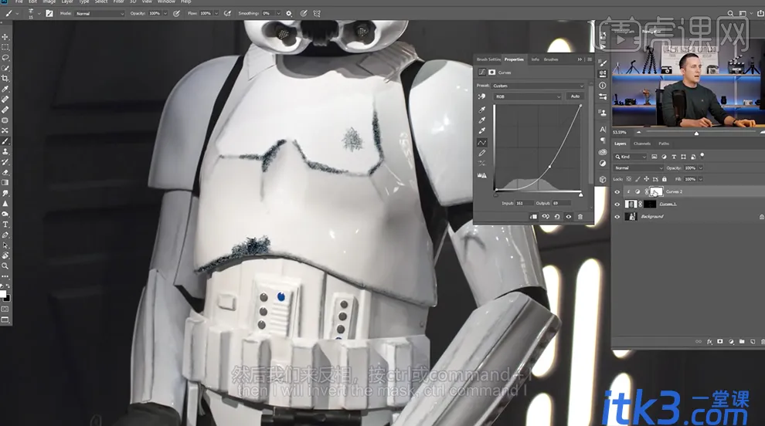Viewport: 765px width, 426px height.
Task: Open the File menu
Action: click(x=19, y=2)
